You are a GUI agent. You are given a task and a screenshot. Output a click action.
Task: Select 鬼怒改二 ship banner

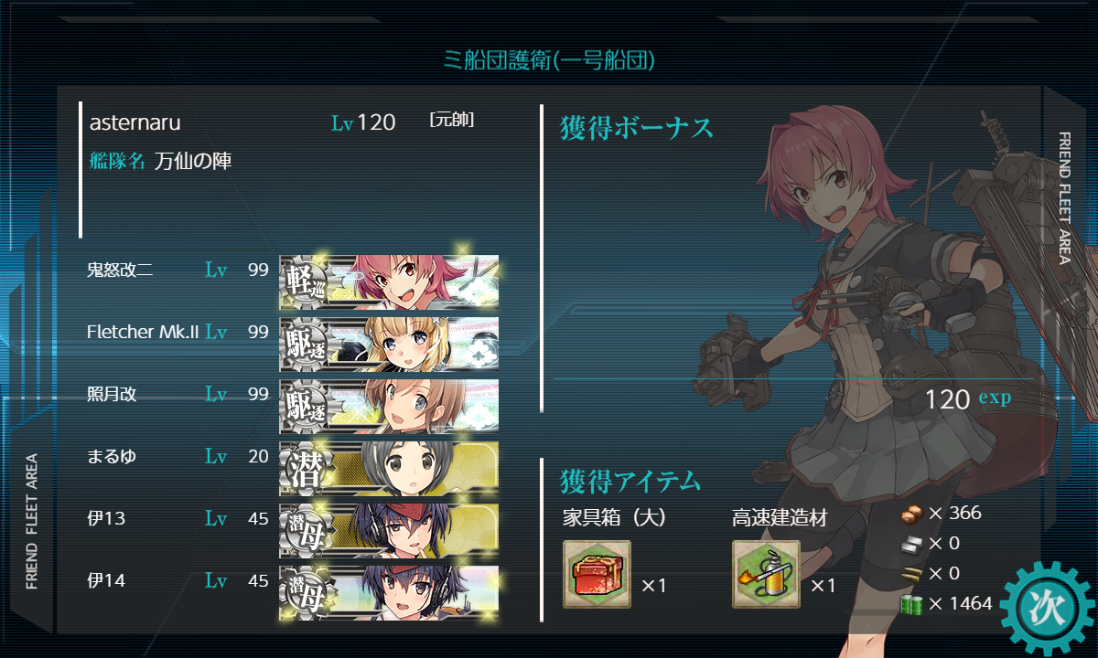389,281
